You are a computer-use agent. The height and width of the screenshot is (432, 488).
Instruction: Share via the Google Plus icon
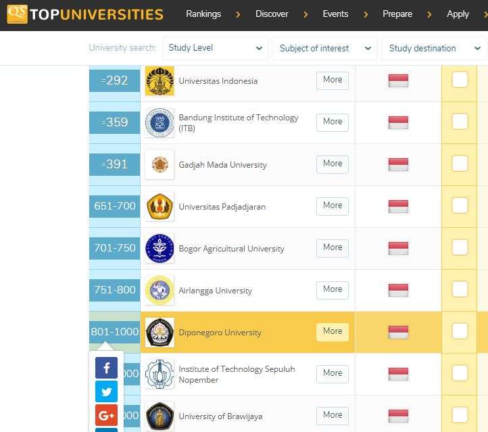click(106, 414)
